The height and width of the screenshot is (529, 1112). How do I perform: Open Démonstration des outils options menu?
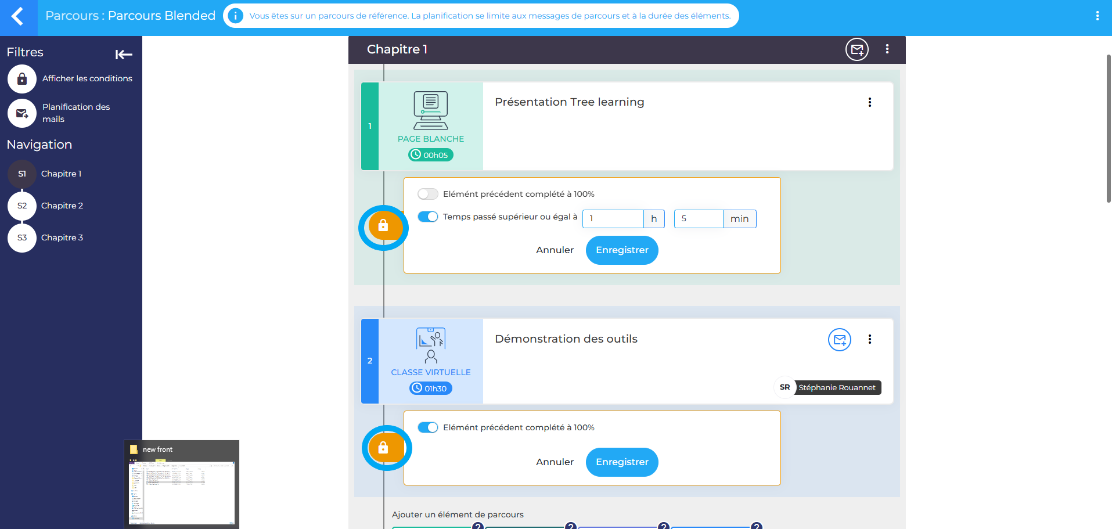click(869, 339)
